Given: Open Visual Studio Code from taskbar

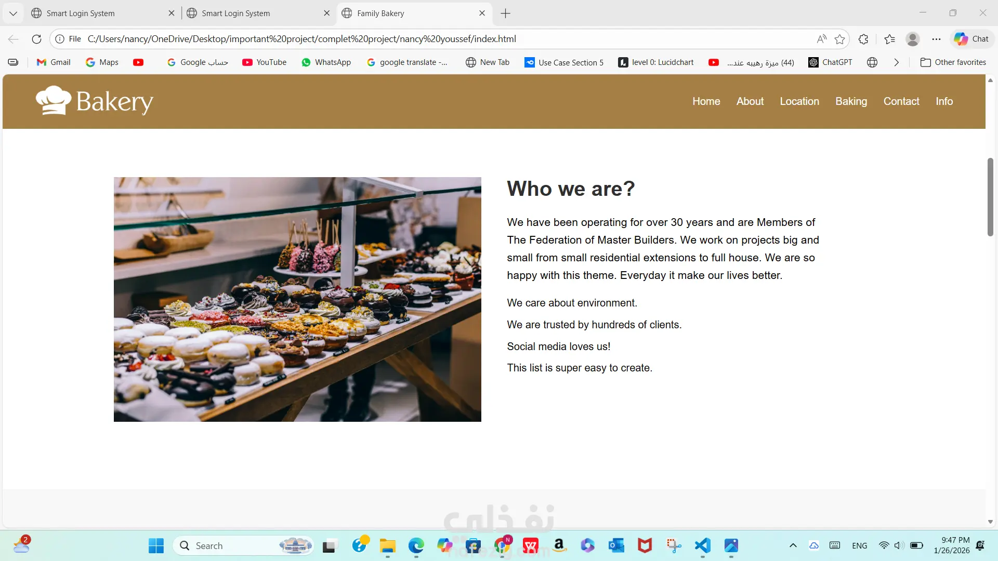Looking at the screenshot, I should pyautogui.click(x=702, y=545).
